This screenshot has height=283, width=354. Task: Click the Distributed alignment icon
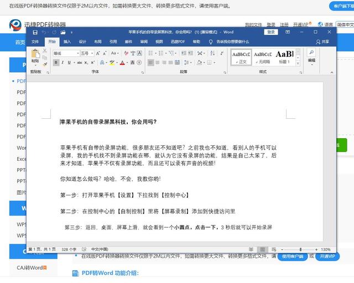pos(177,62)
